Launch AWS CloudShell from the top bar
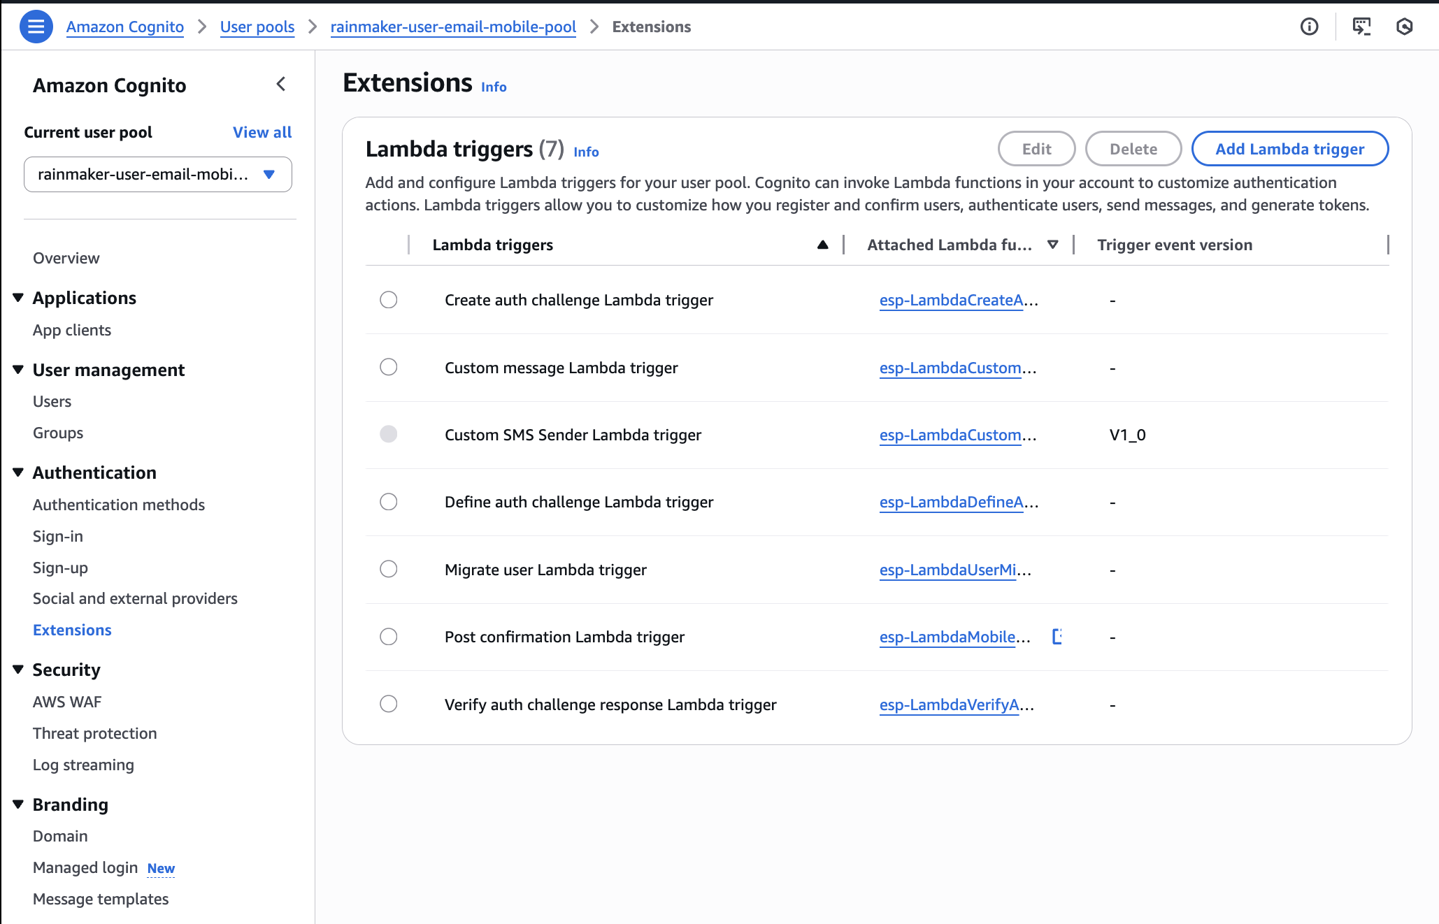 point(1361,26)
